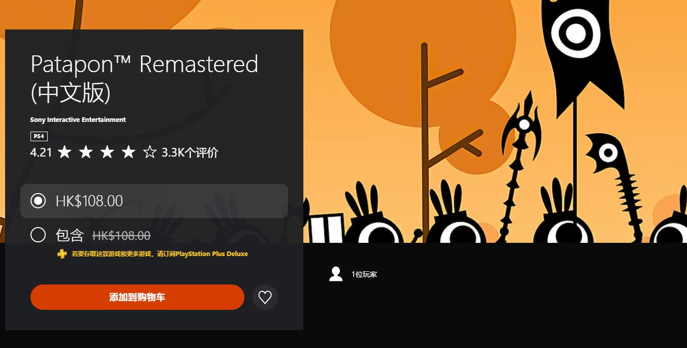The height and width of the screenshot is (348, 687).
Task: Add the game to wishlist via heart icon
Action: 265,297
